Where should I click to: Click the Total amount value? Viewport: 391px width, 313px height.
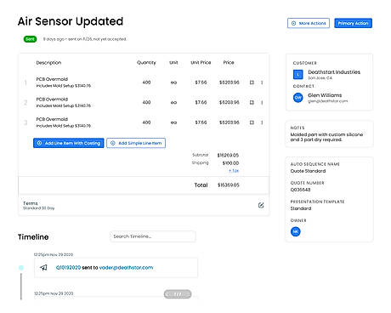229,185
